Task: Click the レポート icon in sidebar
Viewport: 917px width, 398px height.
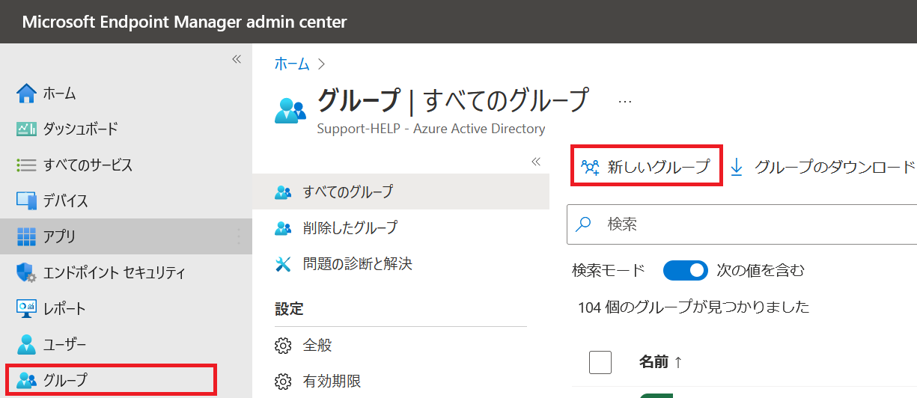Action: coord(26,308)
